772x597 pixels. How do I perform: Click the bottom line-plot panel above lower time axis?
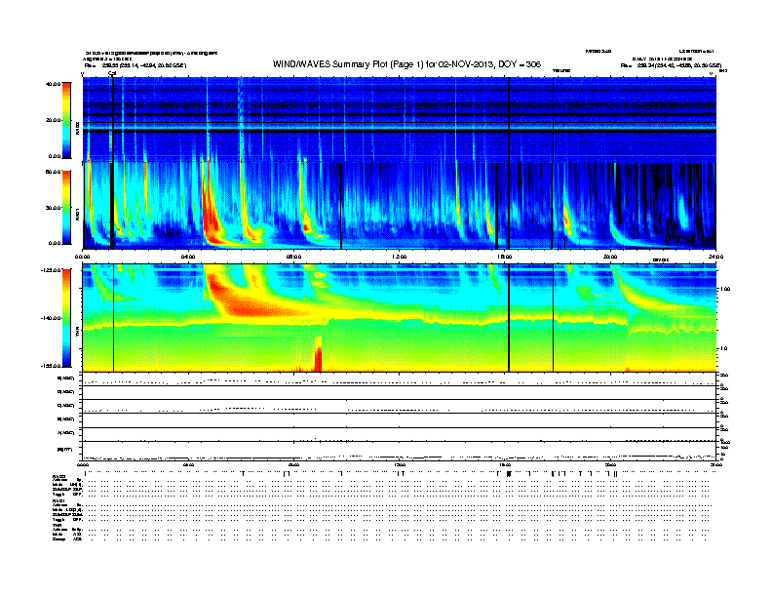(x=400, y=451)
